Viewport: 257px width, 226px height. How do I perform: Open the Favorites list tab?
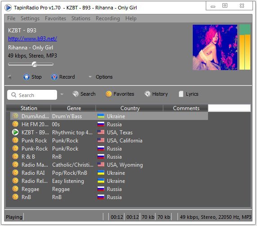120,94
